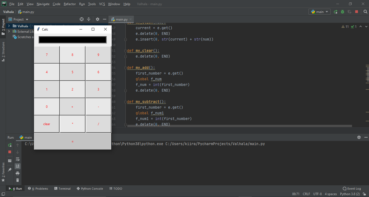Toggle the UTF-8 file encoding indicator
The height and width of the screenshot is (197, 369).
point(317,194)
